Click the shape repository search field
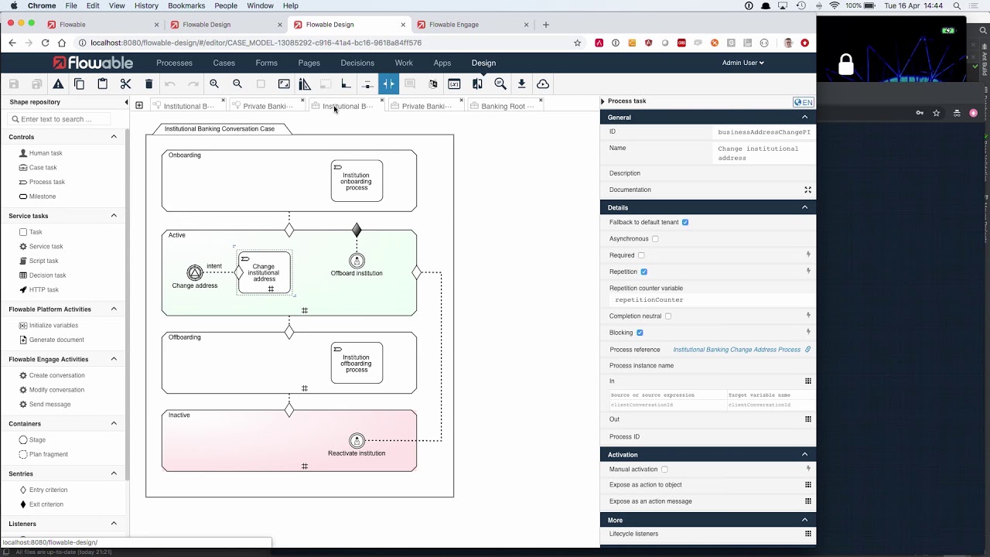Viewport: 990px width, 557px height. point(59,119)
